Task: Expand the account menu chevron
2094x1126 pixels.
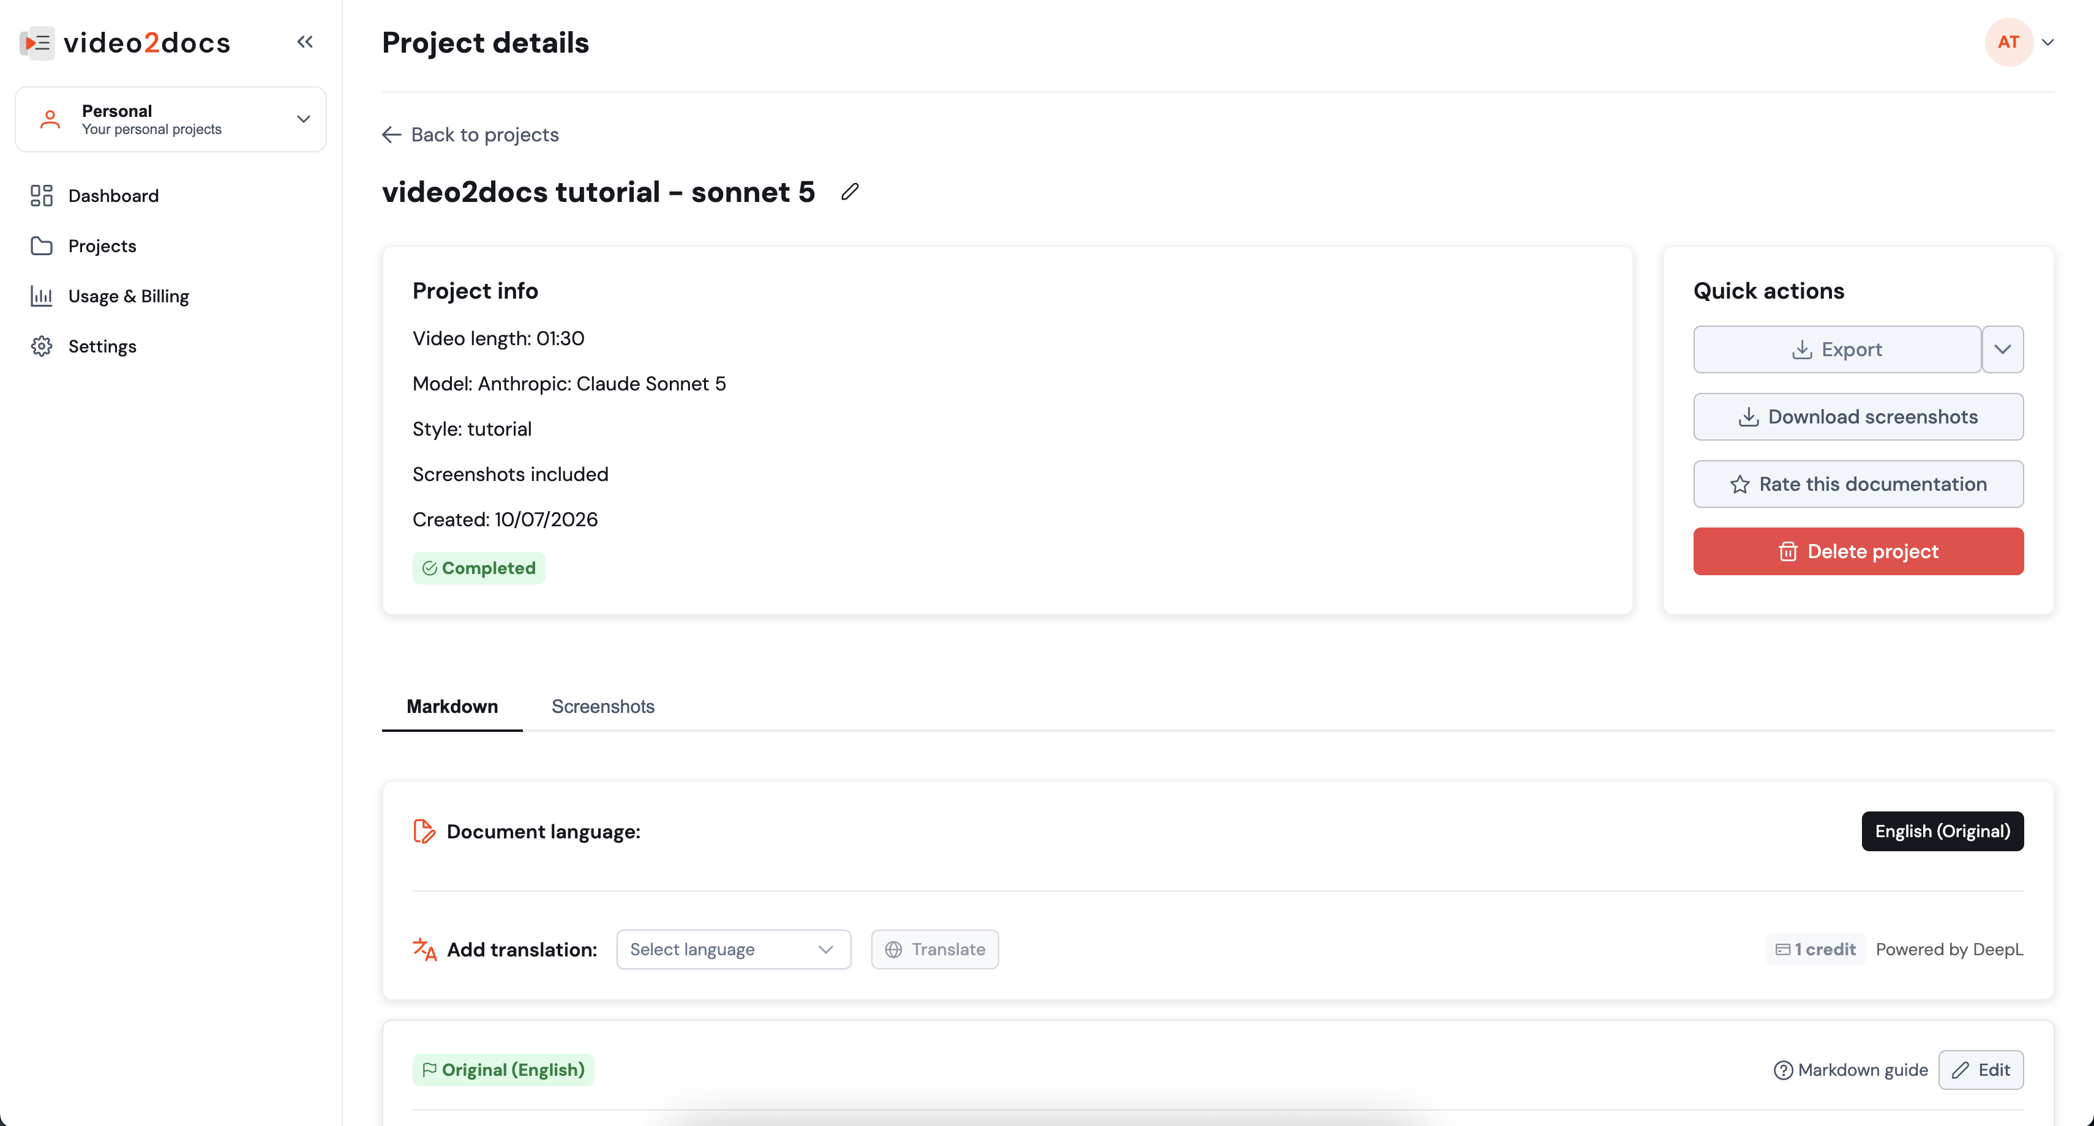Action: (x=2047, y=42)
